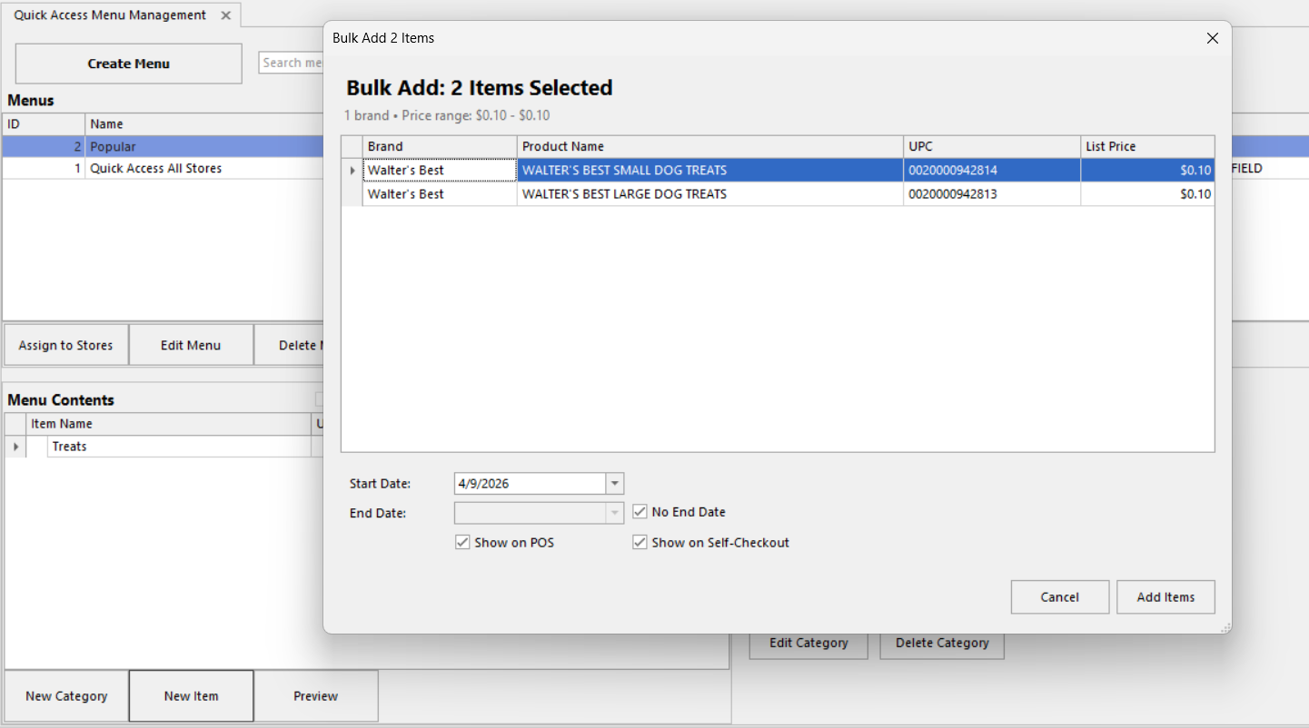This screenshot has height=728, width=1309.
Task: Open the disabled End Date dropdown
Action: 615,513
